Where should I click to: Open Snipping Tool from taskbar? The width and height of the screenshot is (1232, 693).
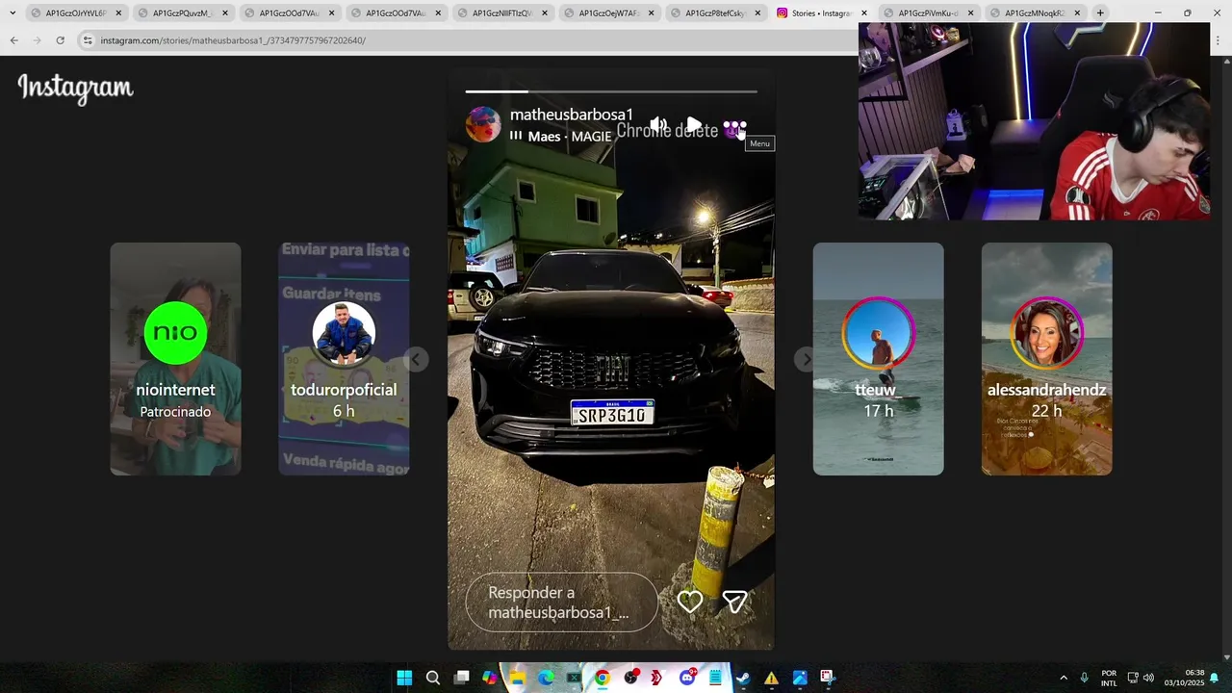coord(828,678)
